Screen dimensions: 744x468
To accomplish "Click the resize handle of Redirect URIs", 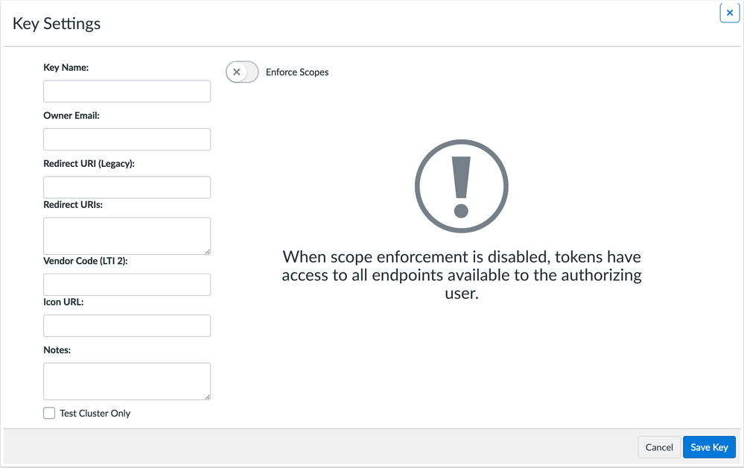I will (208, 252).
